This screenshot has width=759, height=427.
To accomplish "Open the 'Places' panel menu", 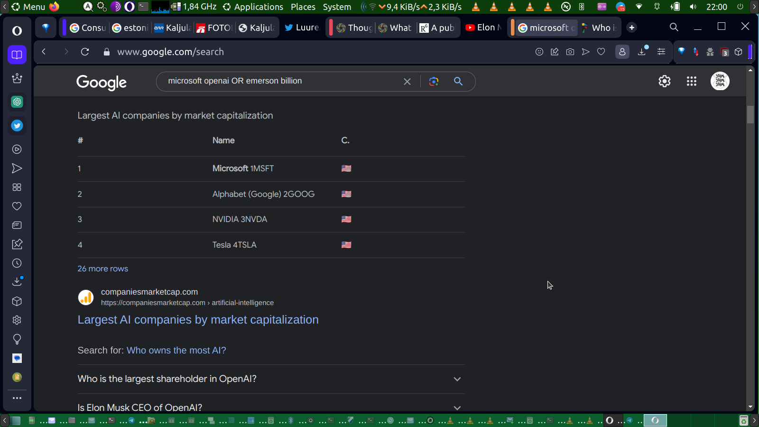I will click(303, 7).
